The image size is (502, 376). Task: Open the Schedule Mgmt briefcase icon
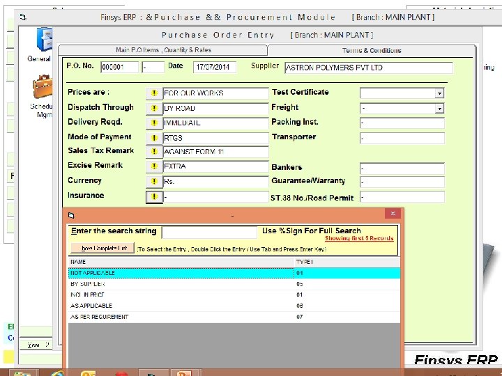(x=43, y=86)
